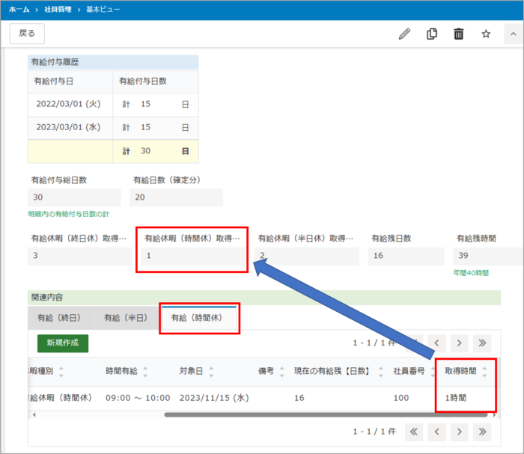Select the 2022/03/01 (火) grant date cell

(x=70, y=105)
